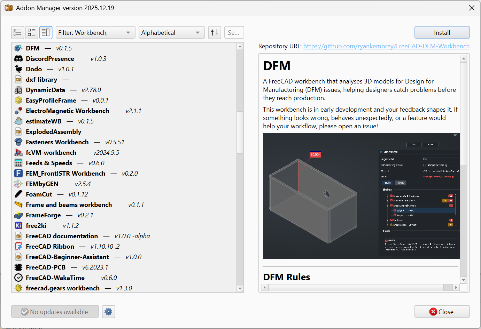The height and width of the screenshot is (329, 481).
Task: Select the Dodo bird icon
Action: click(x=18, y=69)
